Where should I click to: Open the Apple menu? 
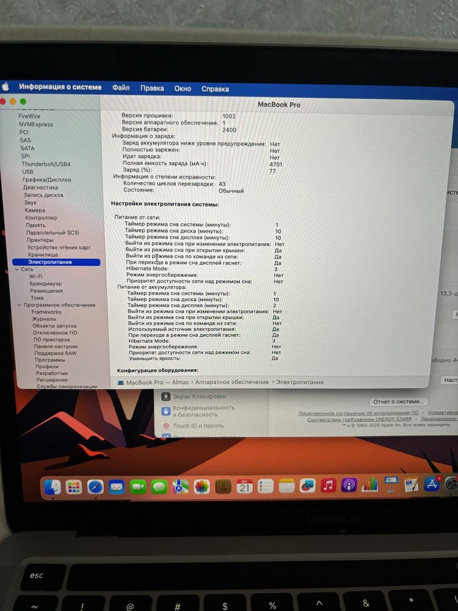(x=5, y=87)
